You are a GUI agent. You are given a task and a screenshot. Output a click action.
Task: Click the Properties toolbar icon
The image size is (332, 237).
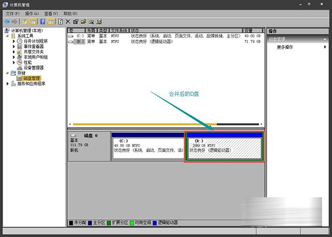[76, 22]
